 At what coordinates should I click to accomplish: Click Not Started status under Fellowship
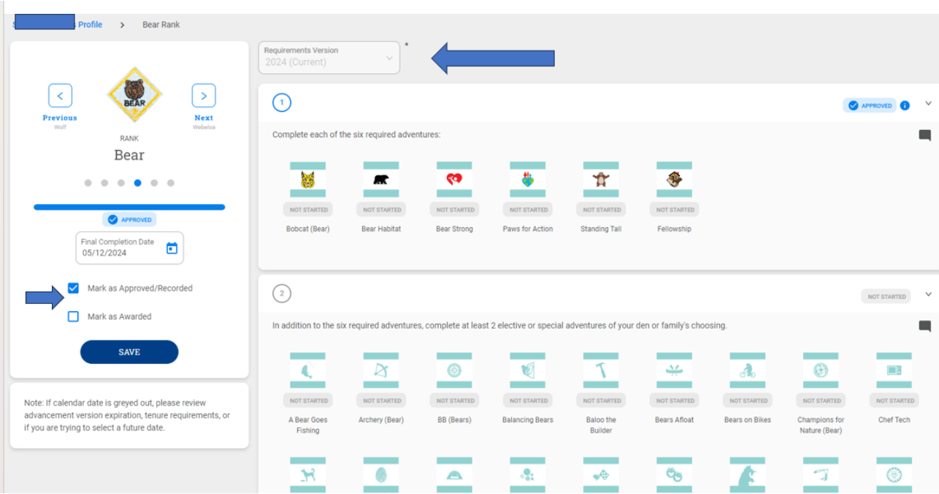[x=674, y=210]
